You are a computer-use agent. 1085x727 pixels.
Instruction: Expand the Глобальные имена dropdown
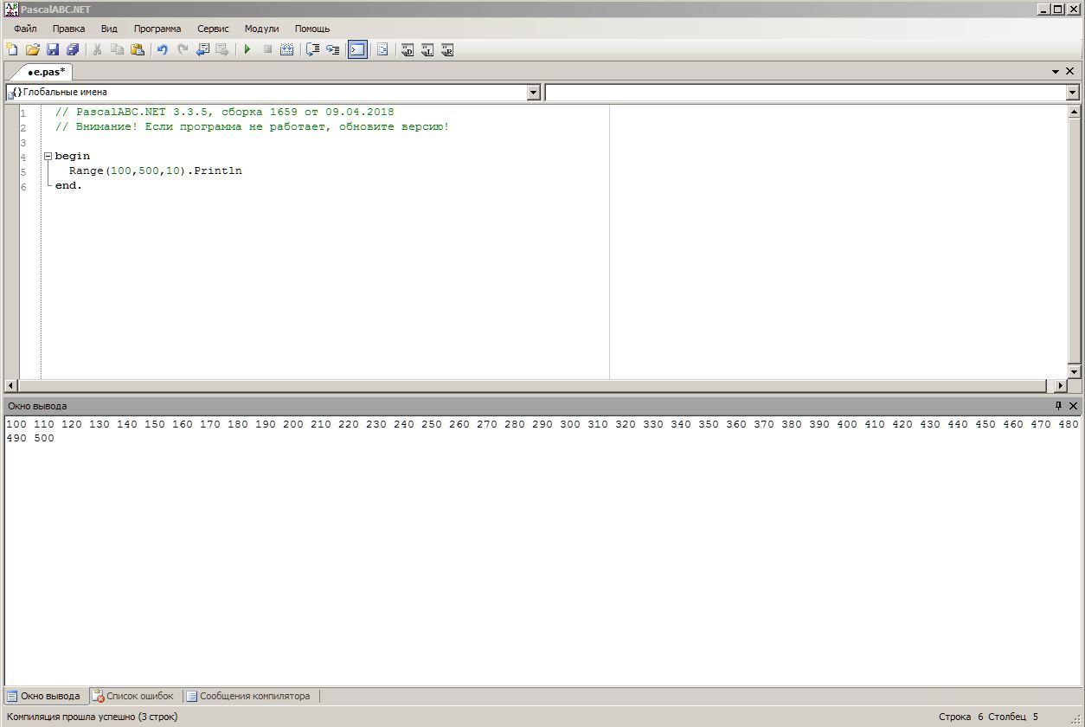click(533, 92)
